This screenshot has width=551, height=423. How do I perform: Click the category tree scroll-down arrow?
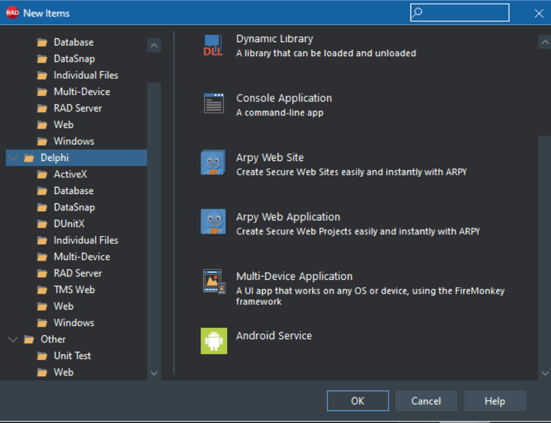(154, 373)
